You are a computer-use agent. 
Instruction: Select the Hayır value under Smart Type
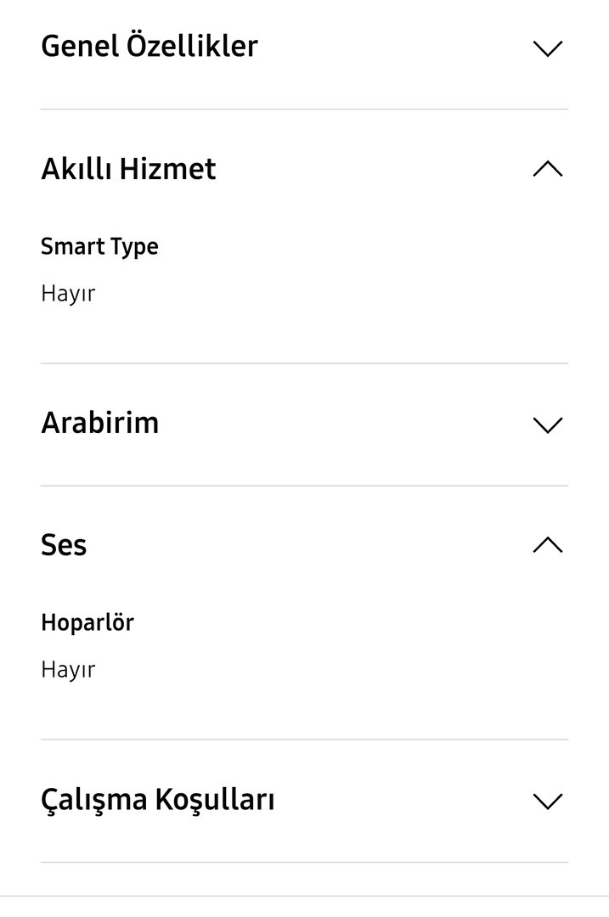point(68,294)
